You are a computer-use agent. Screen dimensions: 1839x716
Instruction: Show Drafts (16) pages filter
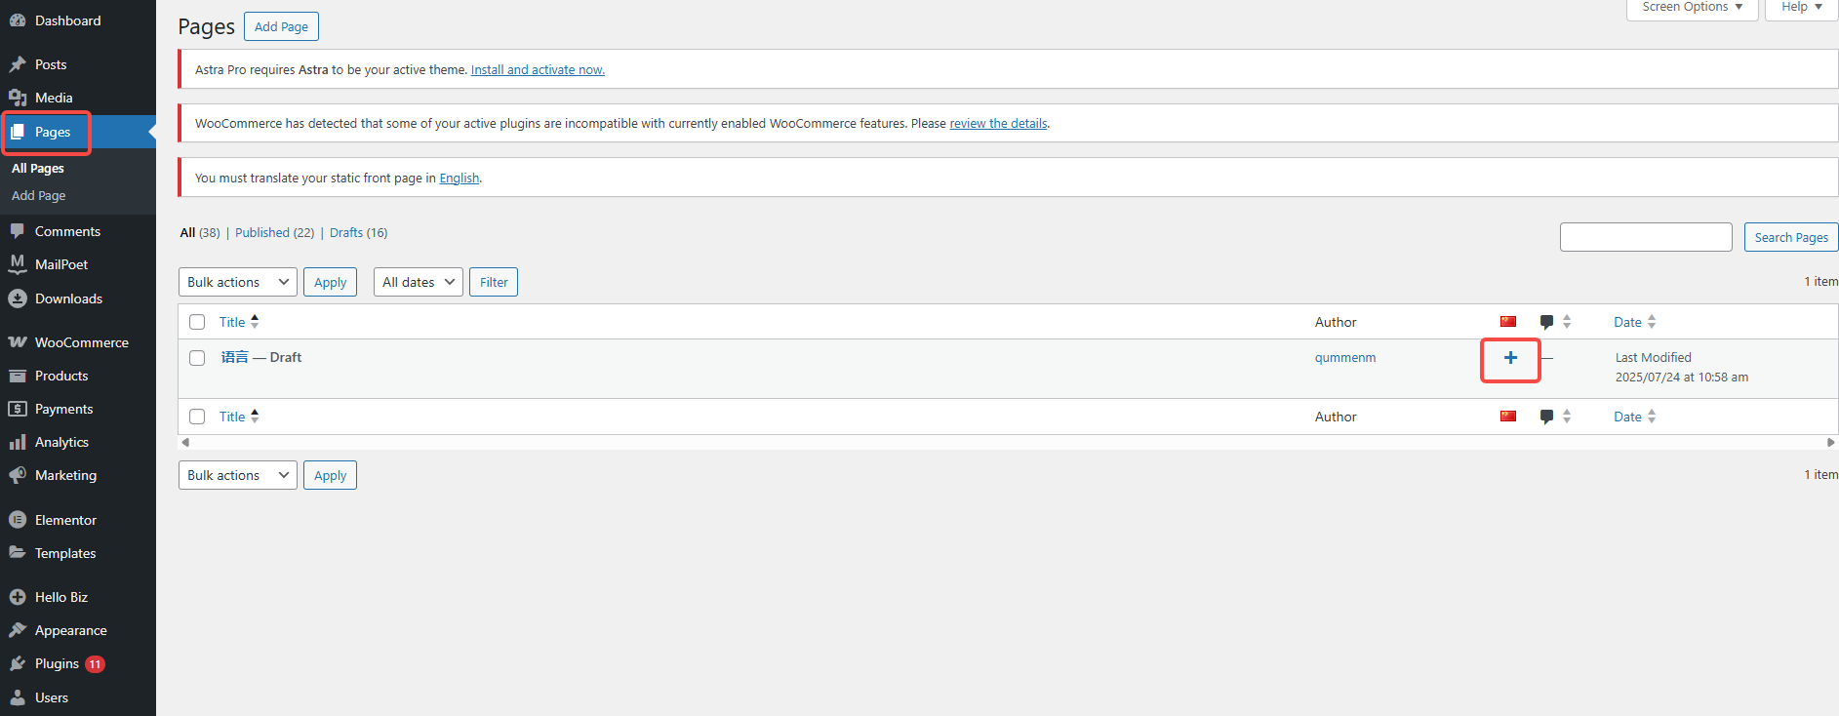pos(358,232)
